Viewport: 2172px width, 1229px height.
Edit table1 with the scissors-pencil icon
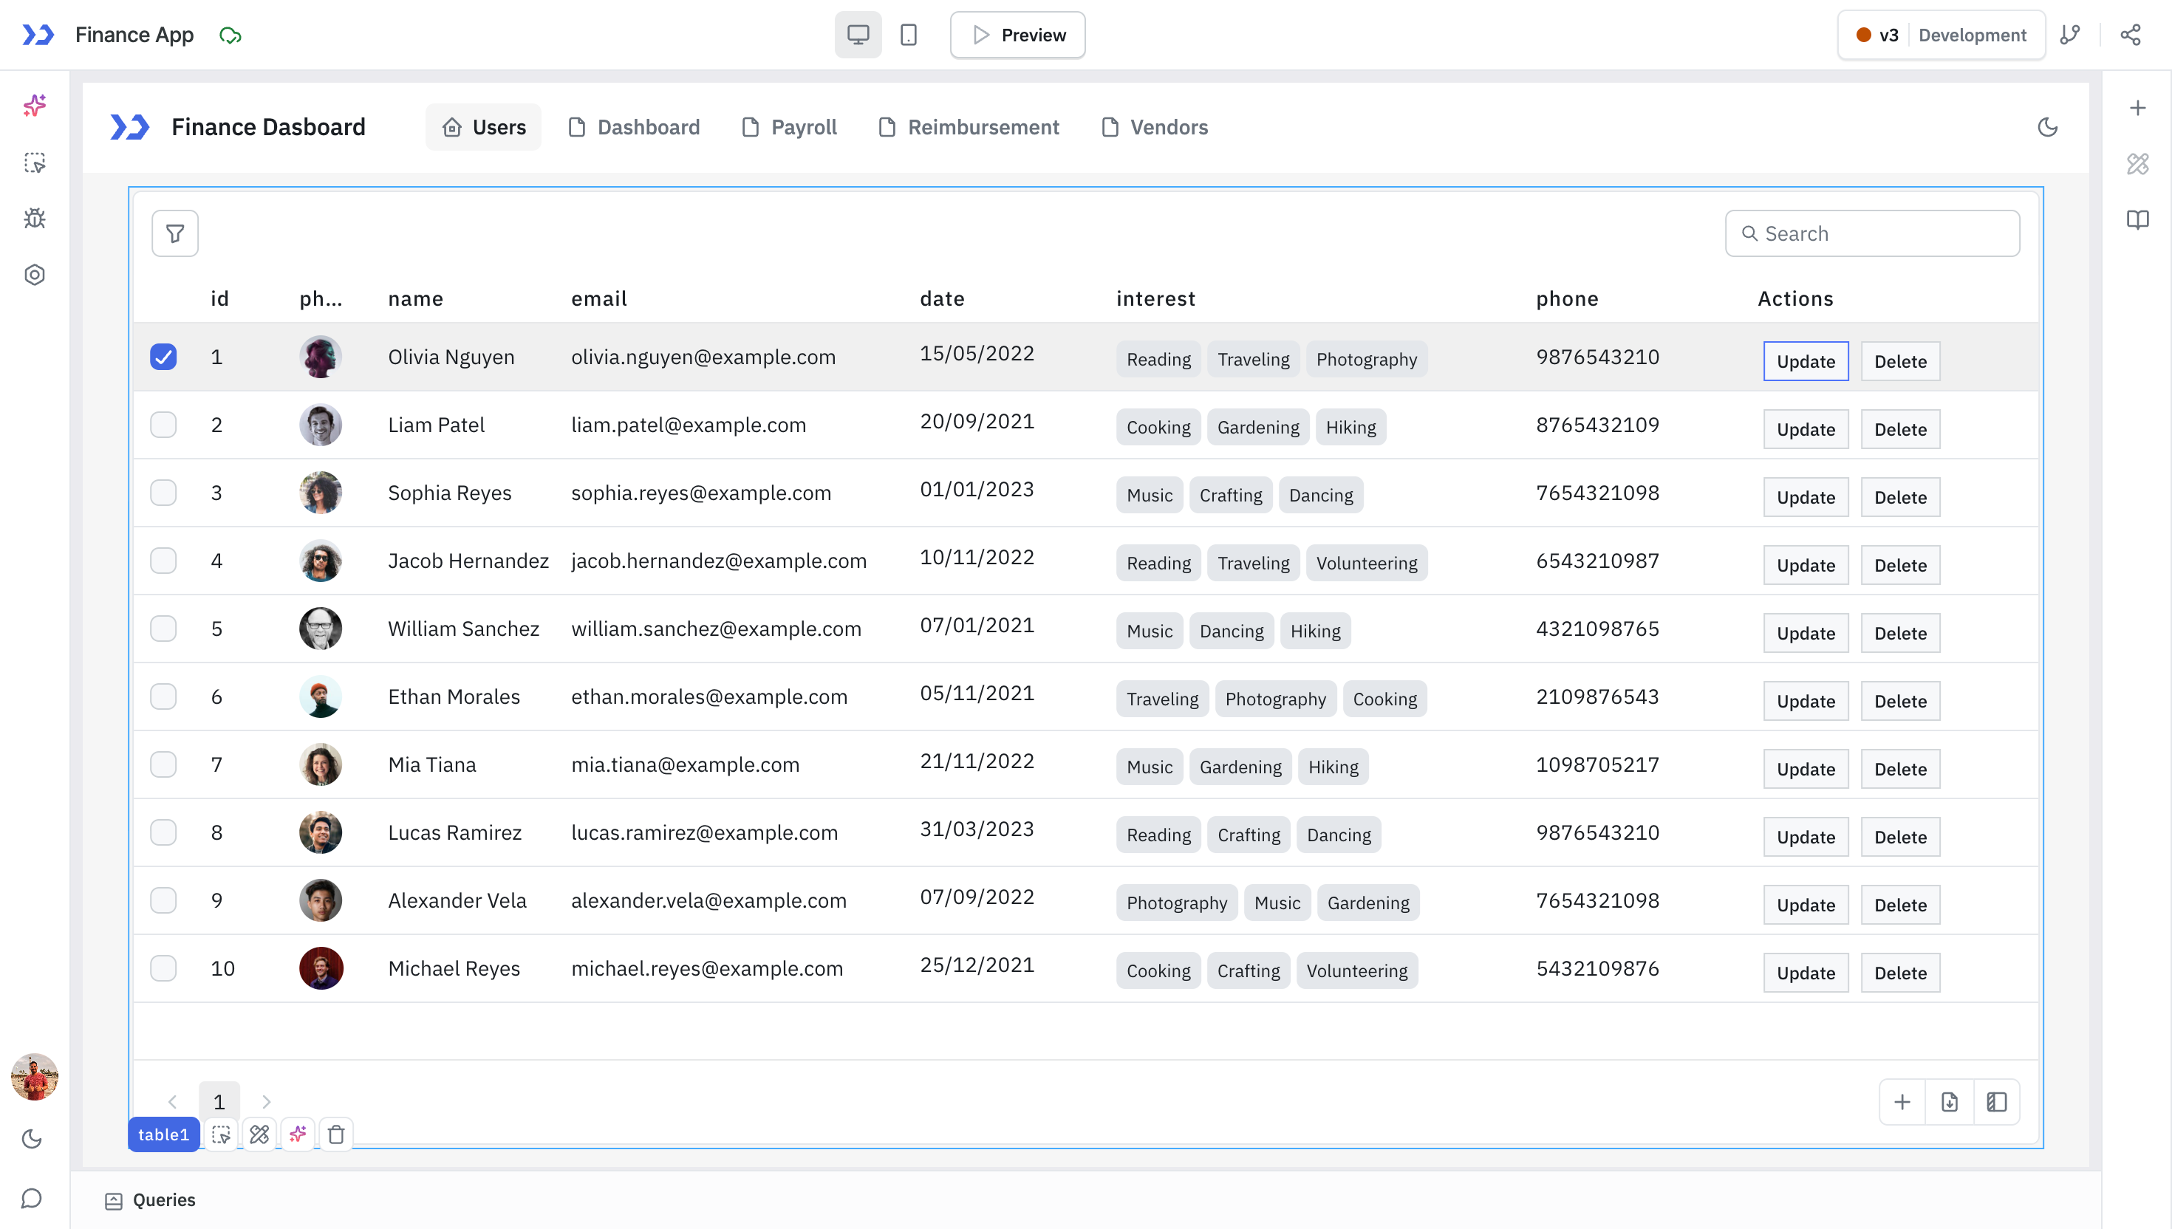coord(259,1134)
